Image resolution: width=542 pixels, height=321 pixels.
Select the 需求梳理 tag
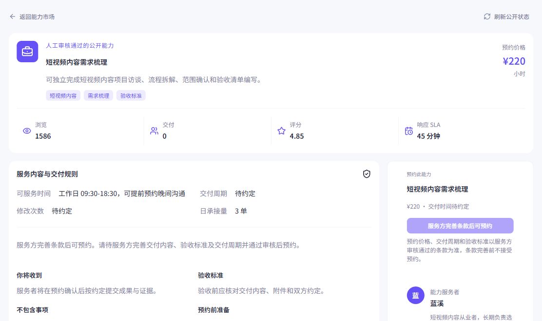tap(98, 95)
